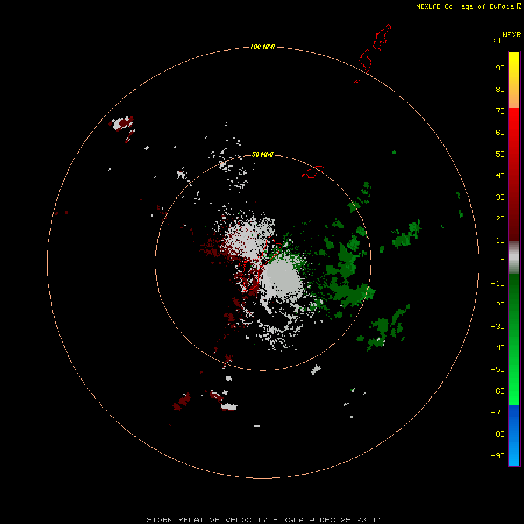Screen dimensions: 524x524
Task: Click the 40 value on the velocity scale
Action: tap(500, 176)
